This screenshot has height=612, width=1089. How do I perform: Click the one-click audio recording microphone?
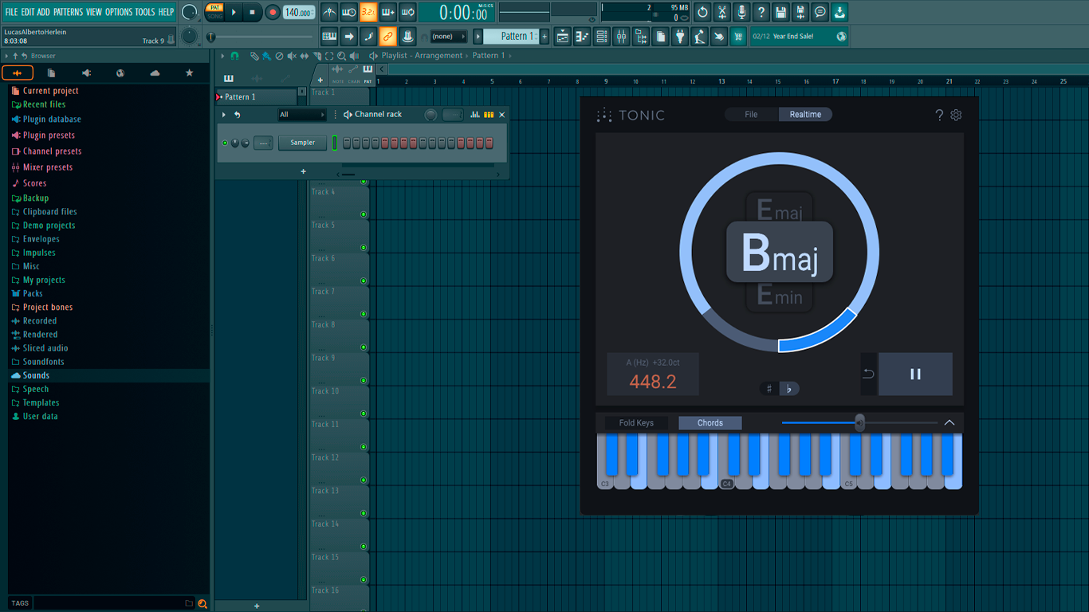point(741,12)
